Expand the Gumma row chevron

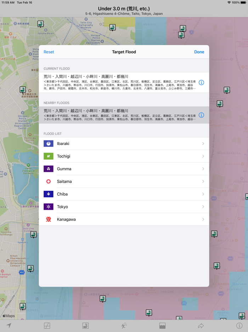pos(203,169)
